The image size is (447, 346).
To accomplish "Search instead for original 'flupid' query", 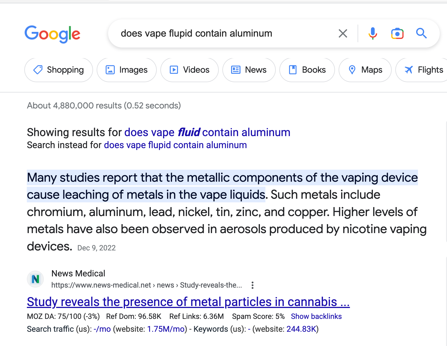I will click(175, 145).
